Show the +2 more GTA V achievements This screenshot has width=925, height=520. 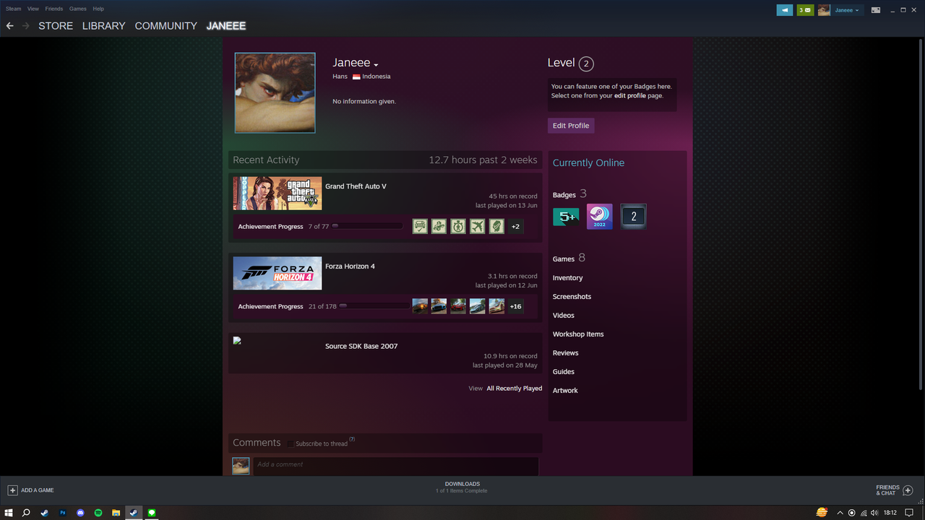515,226
